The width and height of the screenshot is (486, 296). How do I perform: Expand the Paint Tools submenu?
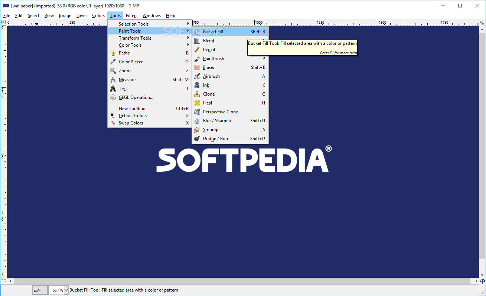click(149, 31)
